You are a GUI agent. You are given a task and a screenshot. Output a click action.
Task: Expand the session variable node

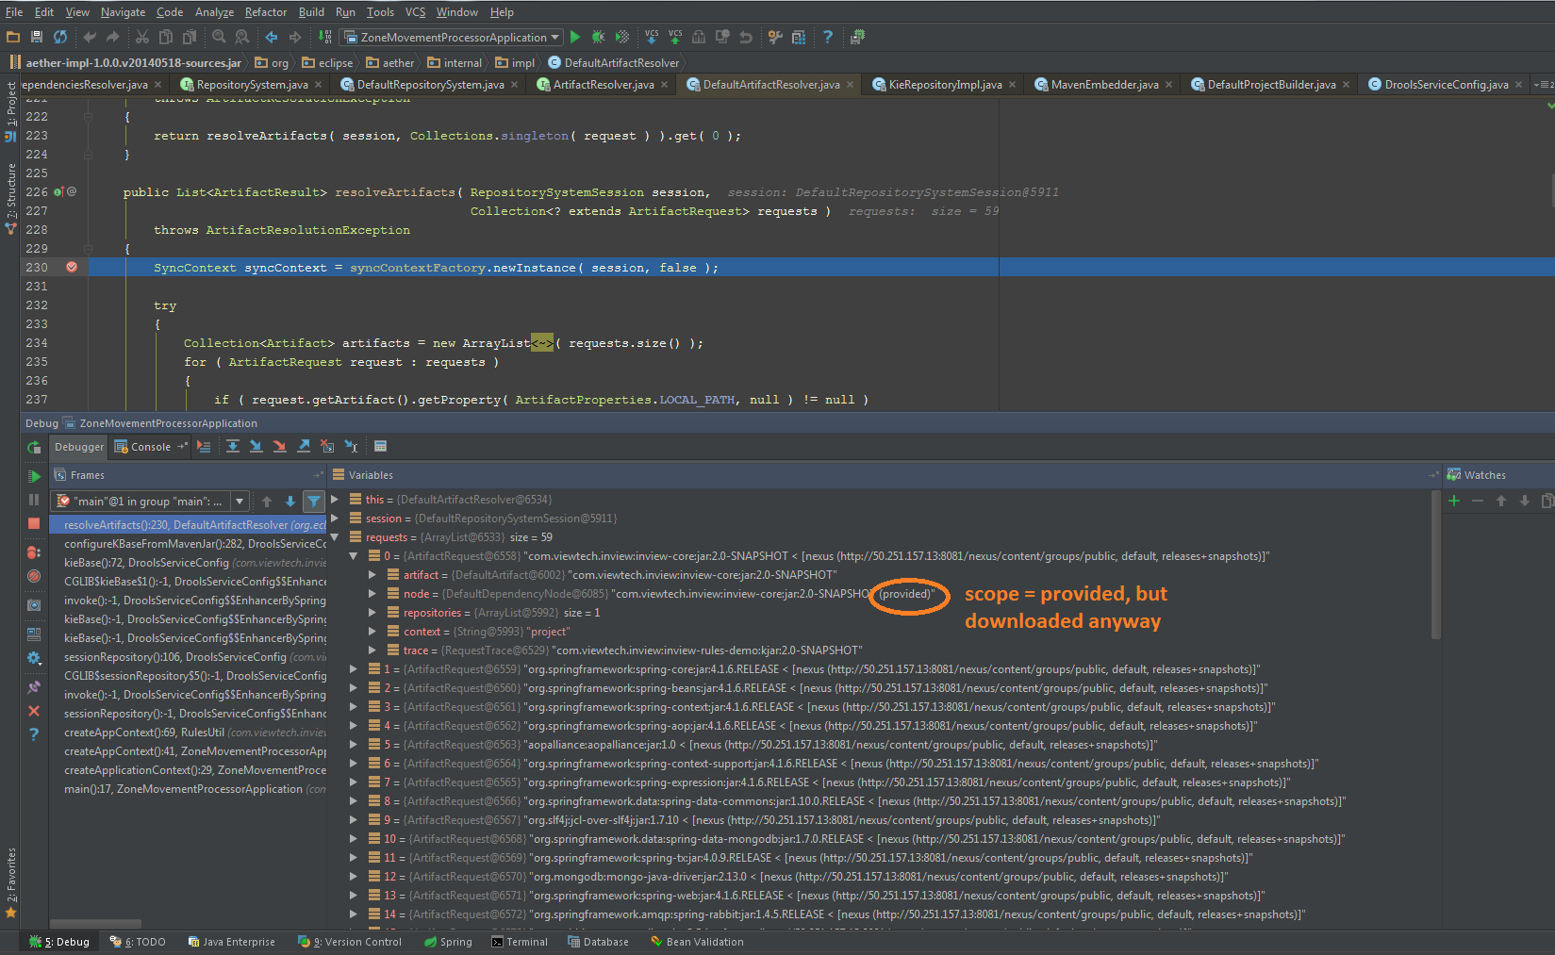(x=335, y=519)
